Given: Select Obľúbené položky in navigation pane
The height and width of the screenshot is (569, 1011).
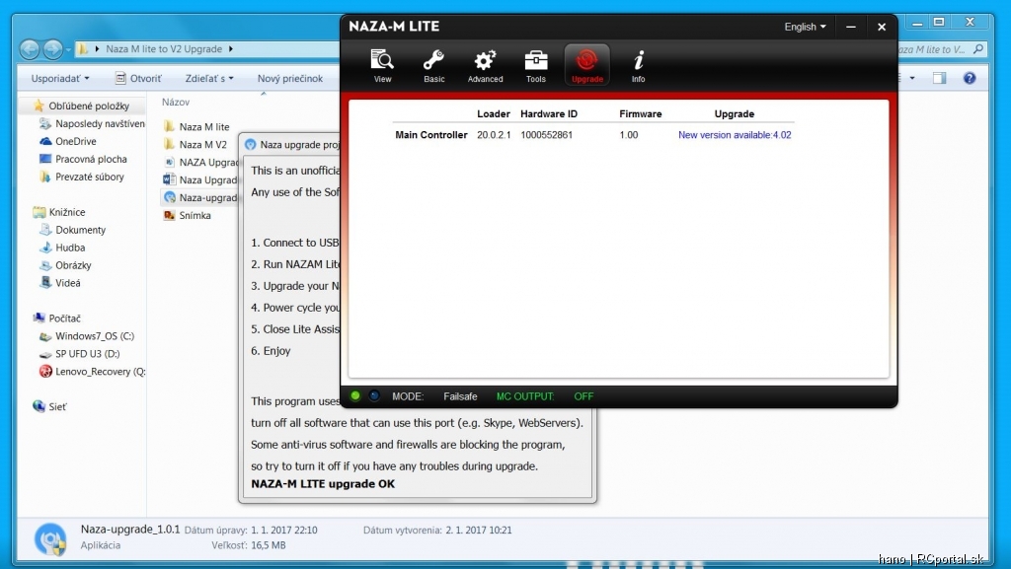Looking at the screenshot, I should (x=81, y=106).
